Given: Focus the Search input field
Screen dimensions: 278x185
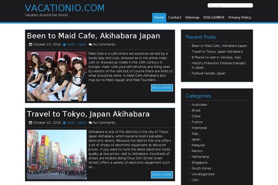Looking at the screenshot, I should tap(230, 6).
